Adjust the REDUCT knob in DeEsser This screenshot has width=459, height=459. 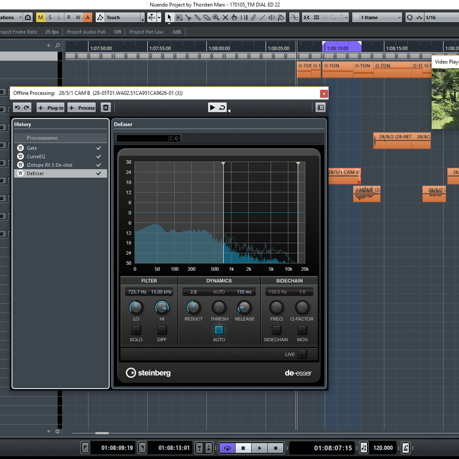[x=193, y=308]
